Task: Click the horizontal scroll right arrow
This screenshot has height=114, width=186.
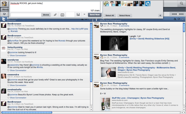Action: [184, 113]
